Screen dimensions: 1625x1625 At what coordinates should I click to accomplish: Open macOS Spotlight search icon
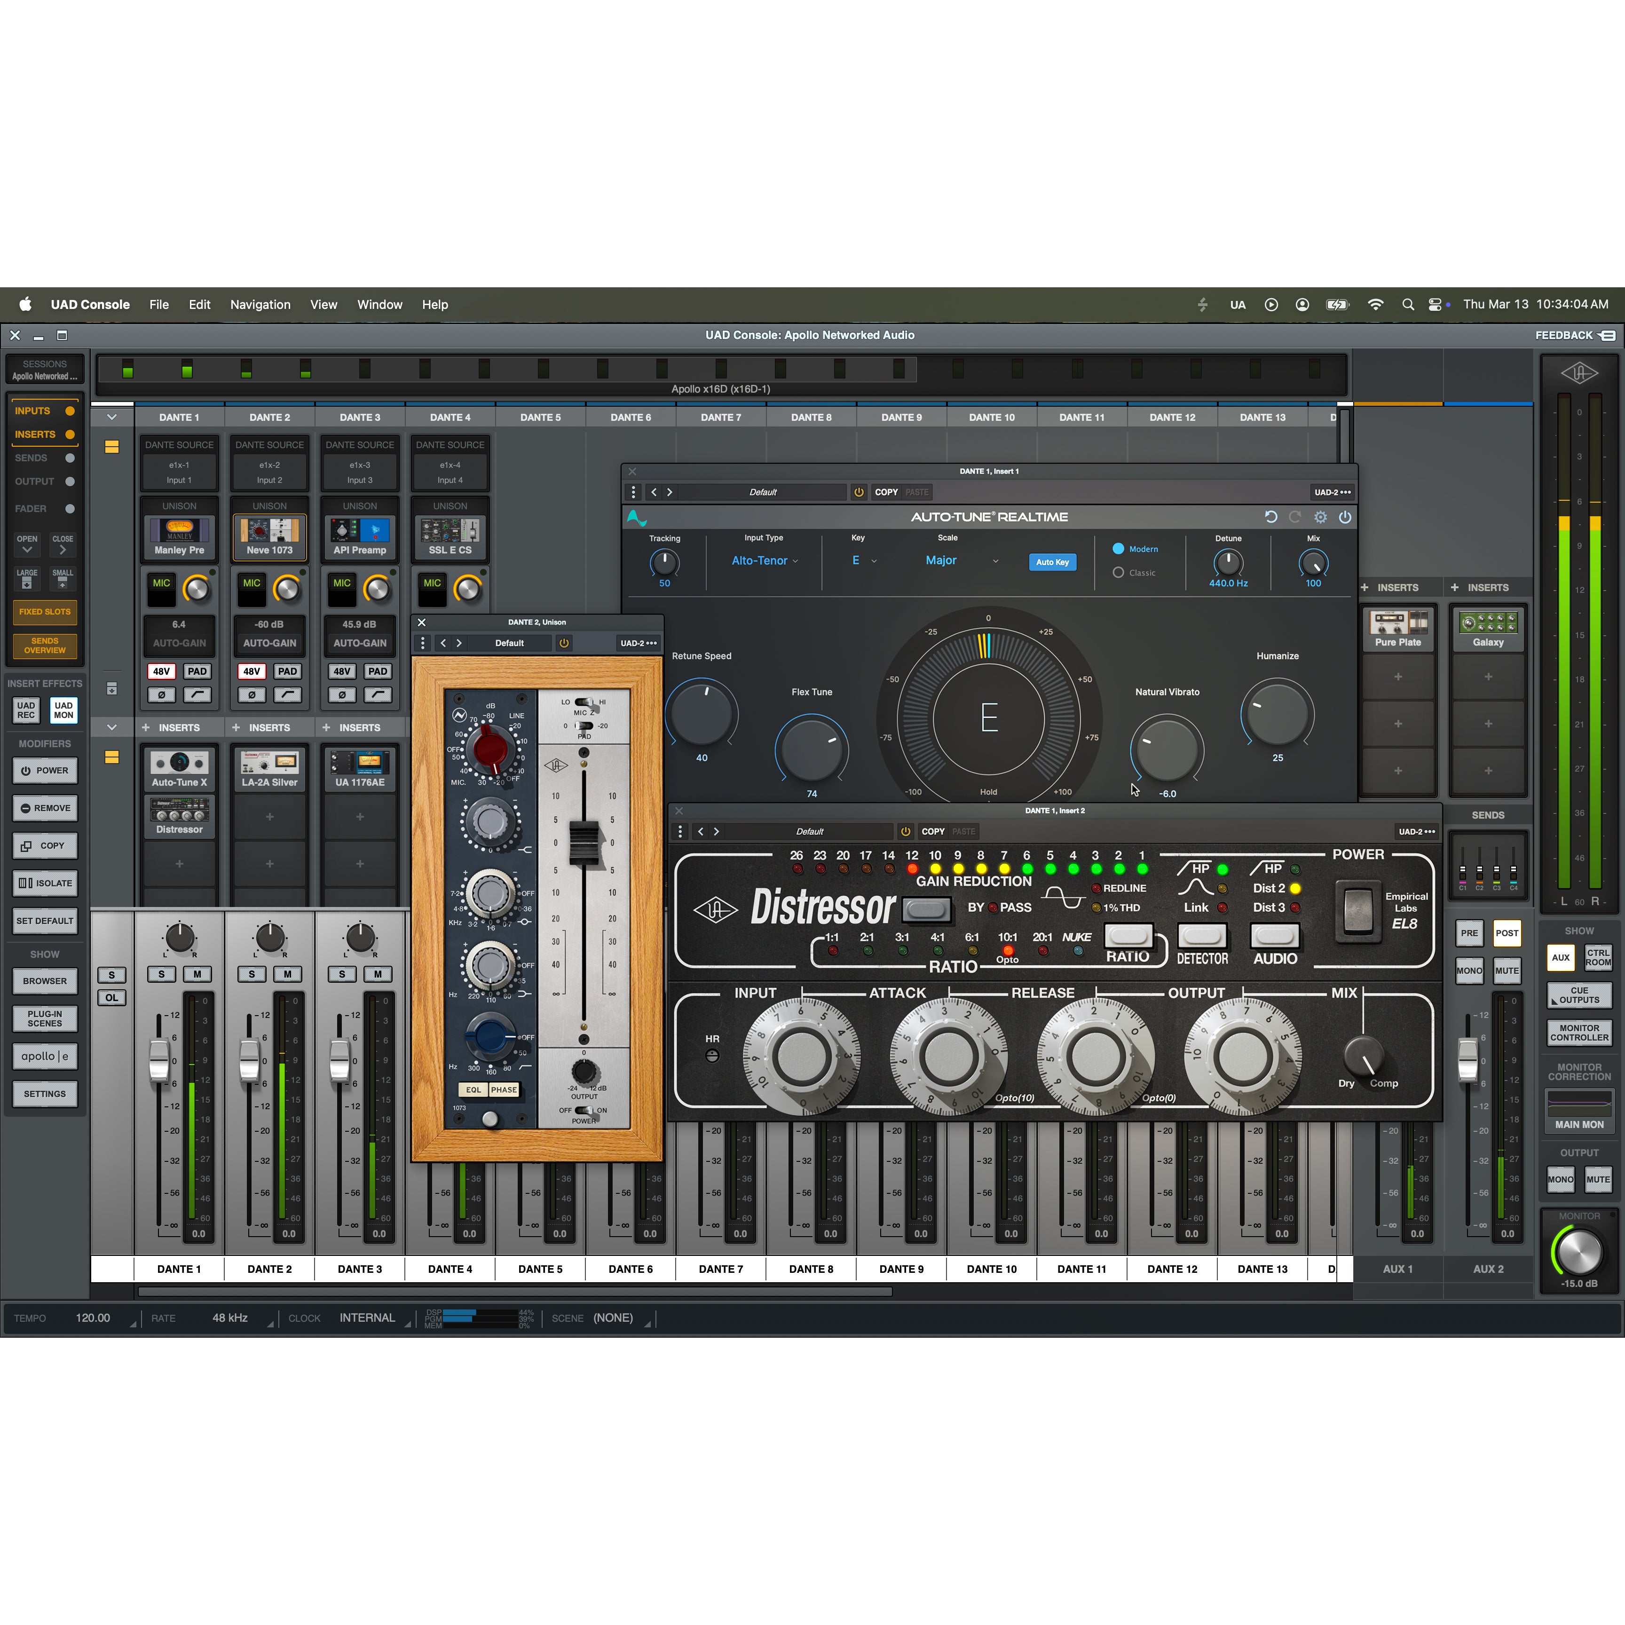(x=1407, y=305)
